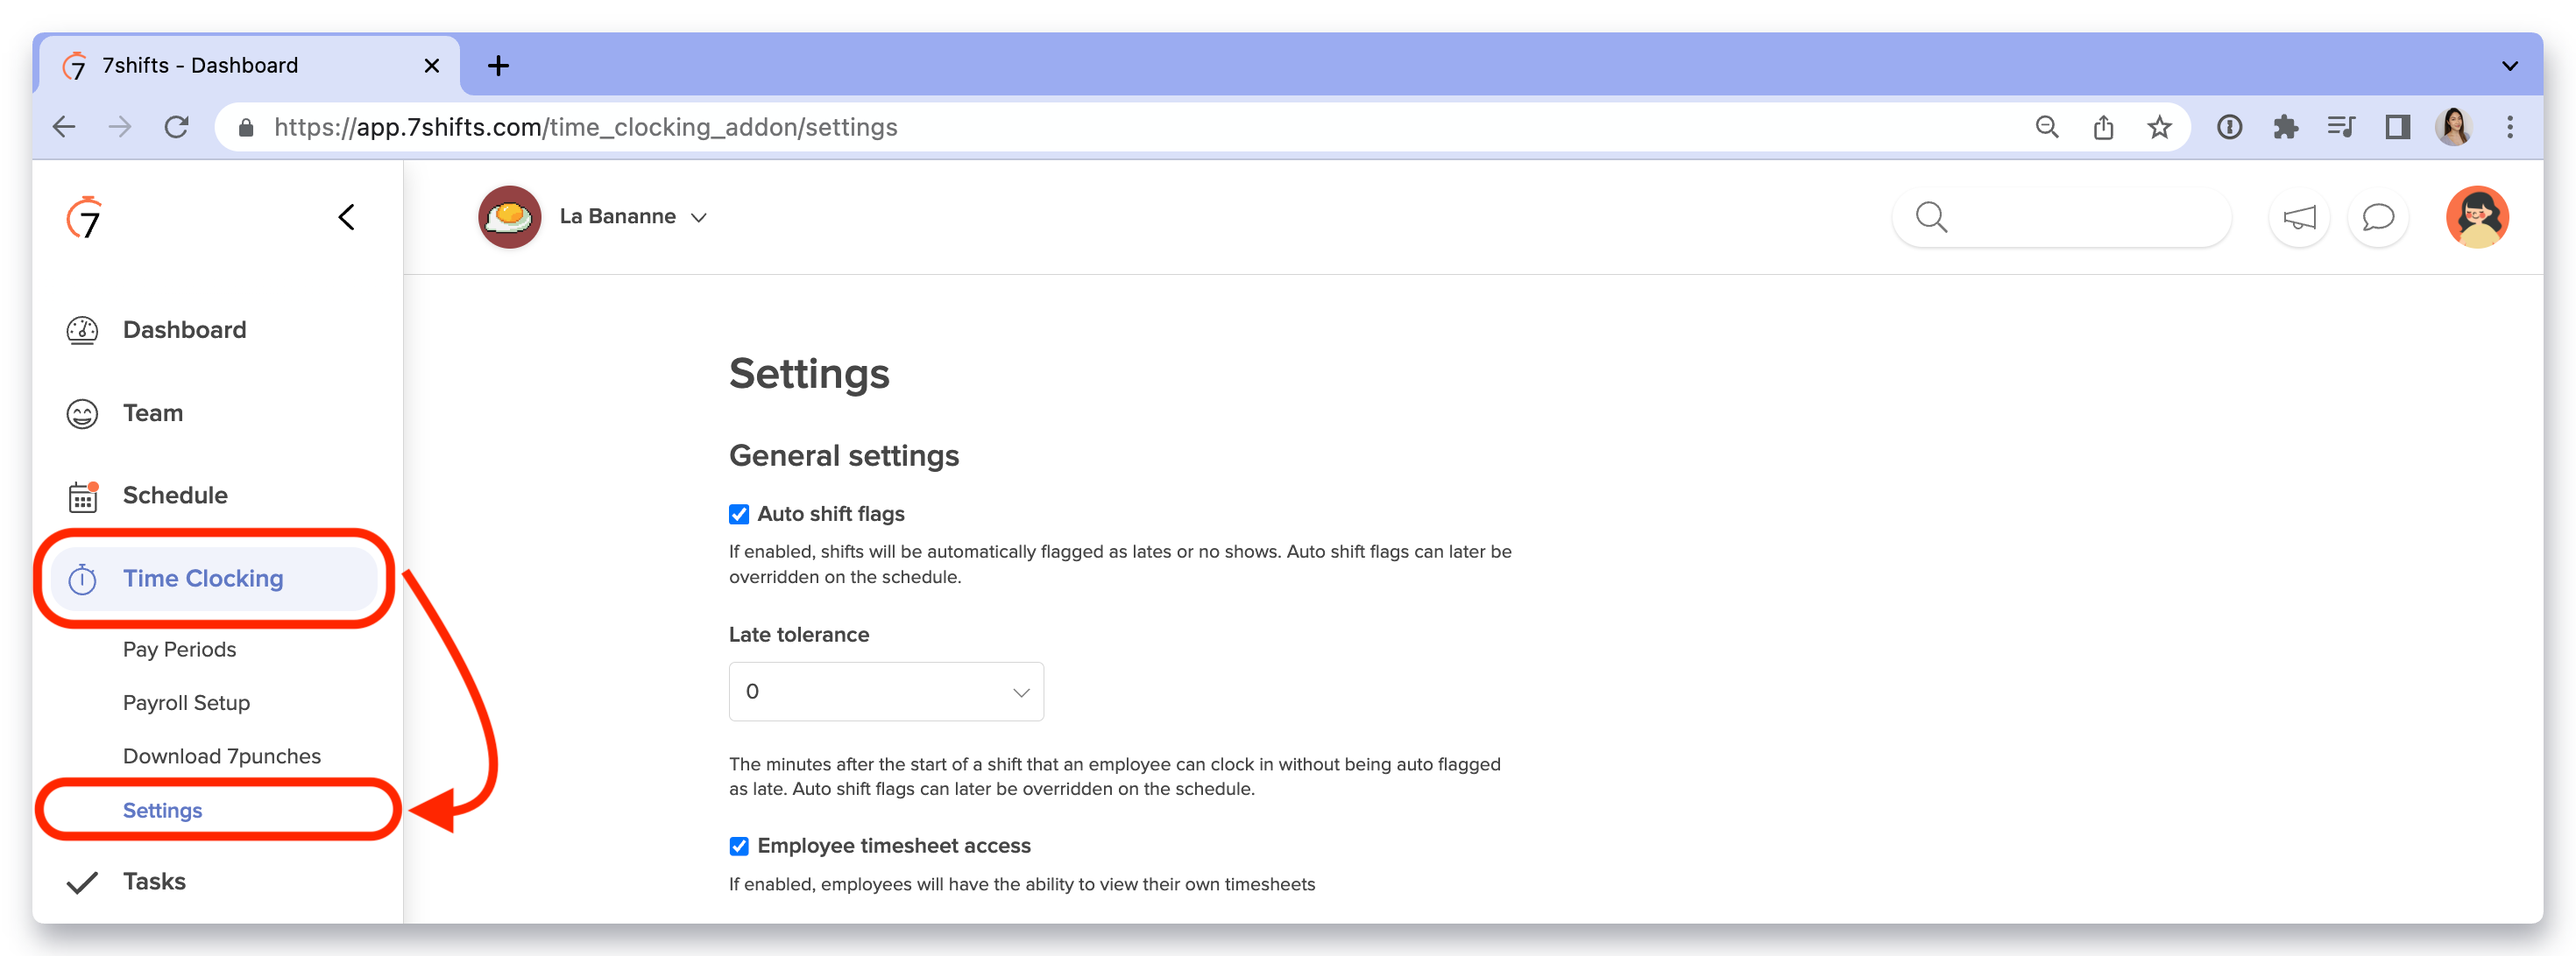Click the Settings page heading

(x=808, y=374)
